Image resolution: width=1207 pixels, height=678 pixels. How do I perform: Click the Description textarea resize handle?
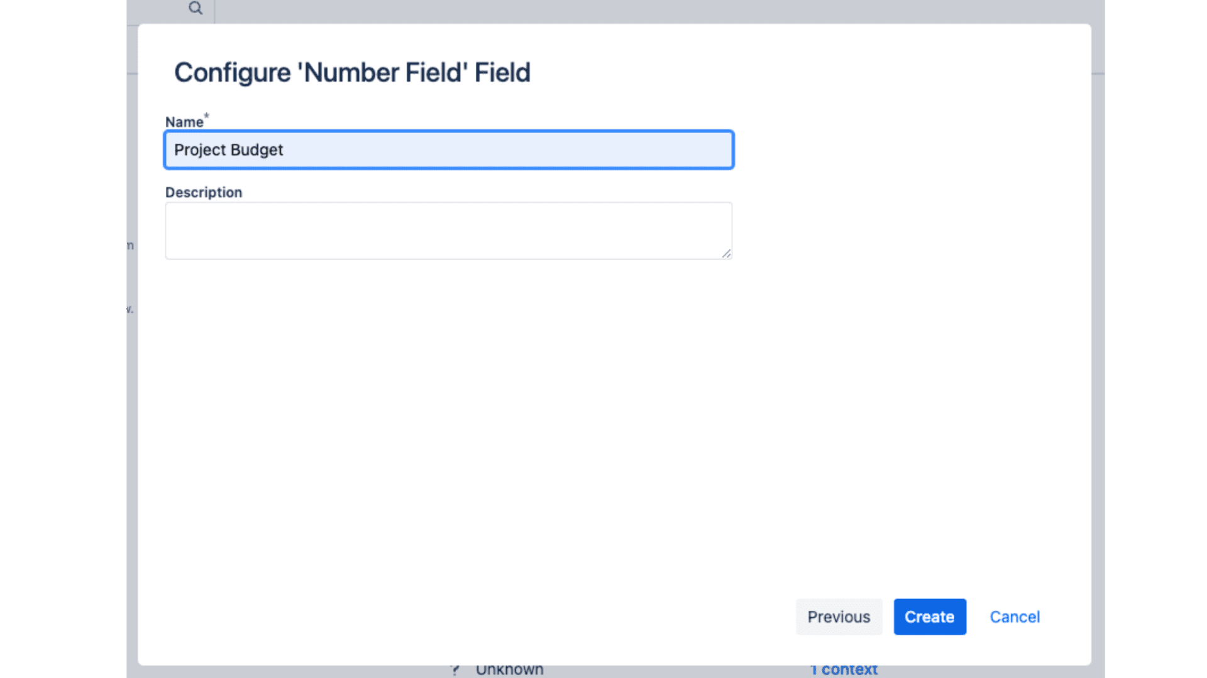pyautogui.click(x=727, y=255)
